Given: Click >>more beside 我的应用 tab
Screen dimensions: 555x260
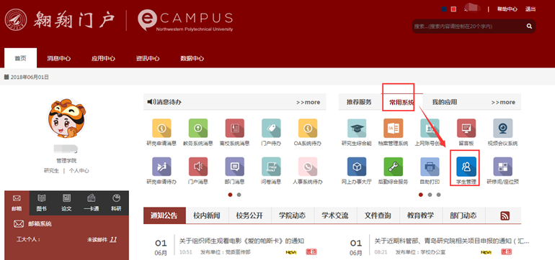Looking at the screenshot, I should click(503, 102).
